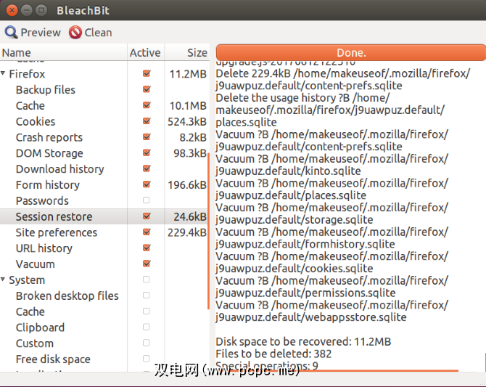
Task: Select the Crash reports row
Action: 104,137
